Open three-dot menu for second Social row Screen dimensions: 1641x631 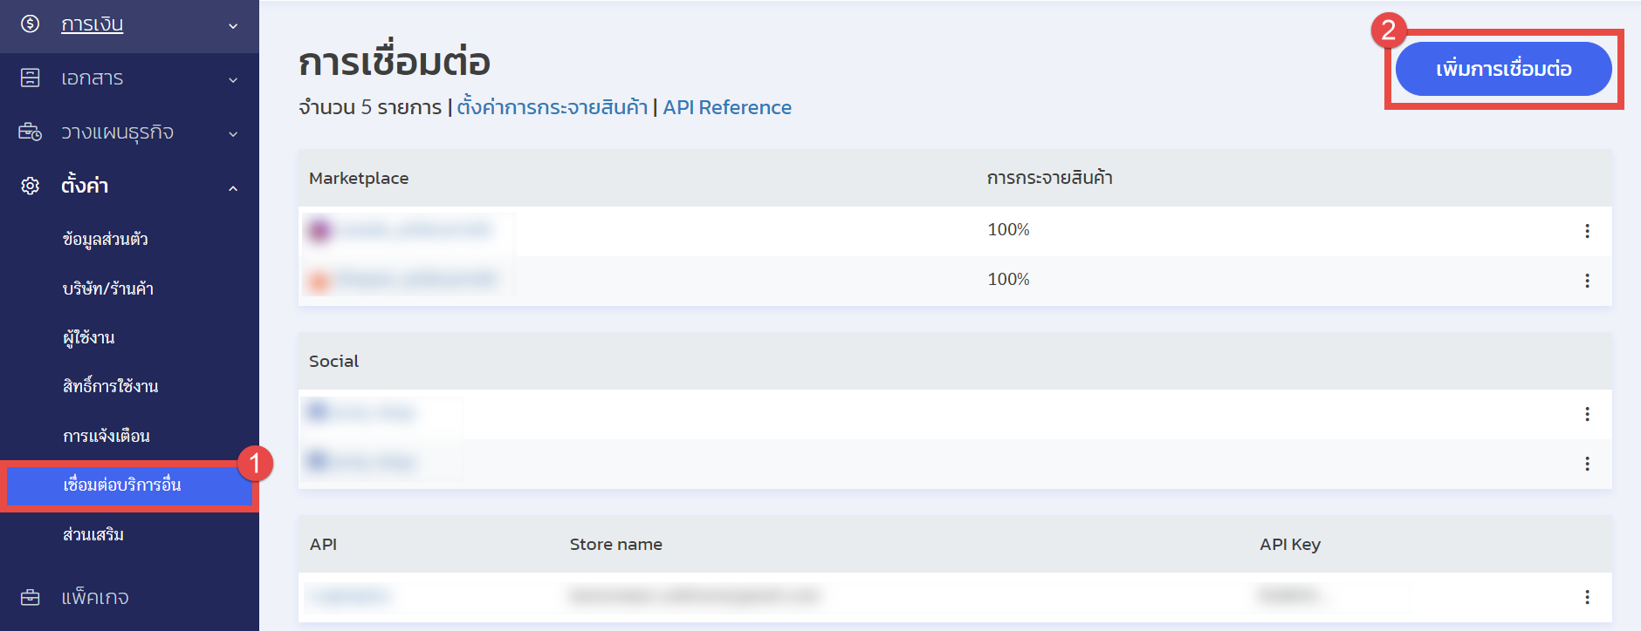[x=1587, y=464]
